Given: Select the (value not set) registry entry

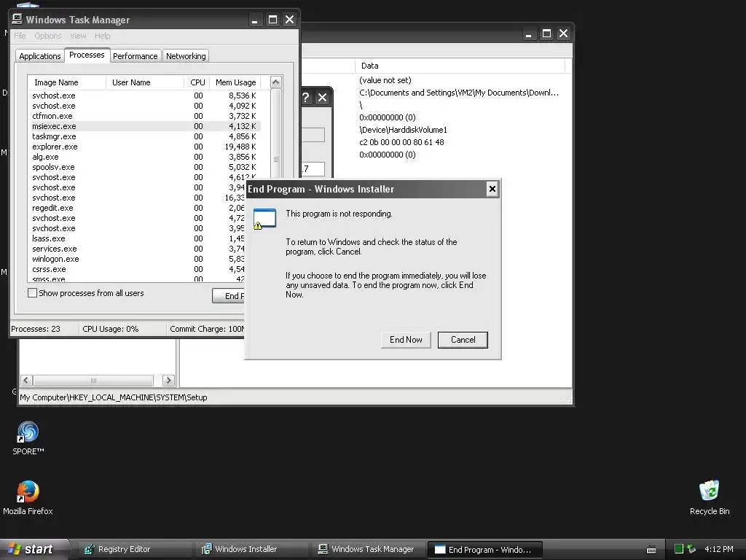Looking at the screenshot, I should point(385,80).
